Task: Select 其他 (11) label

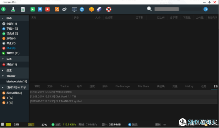Action: click(x=10, y=64)
